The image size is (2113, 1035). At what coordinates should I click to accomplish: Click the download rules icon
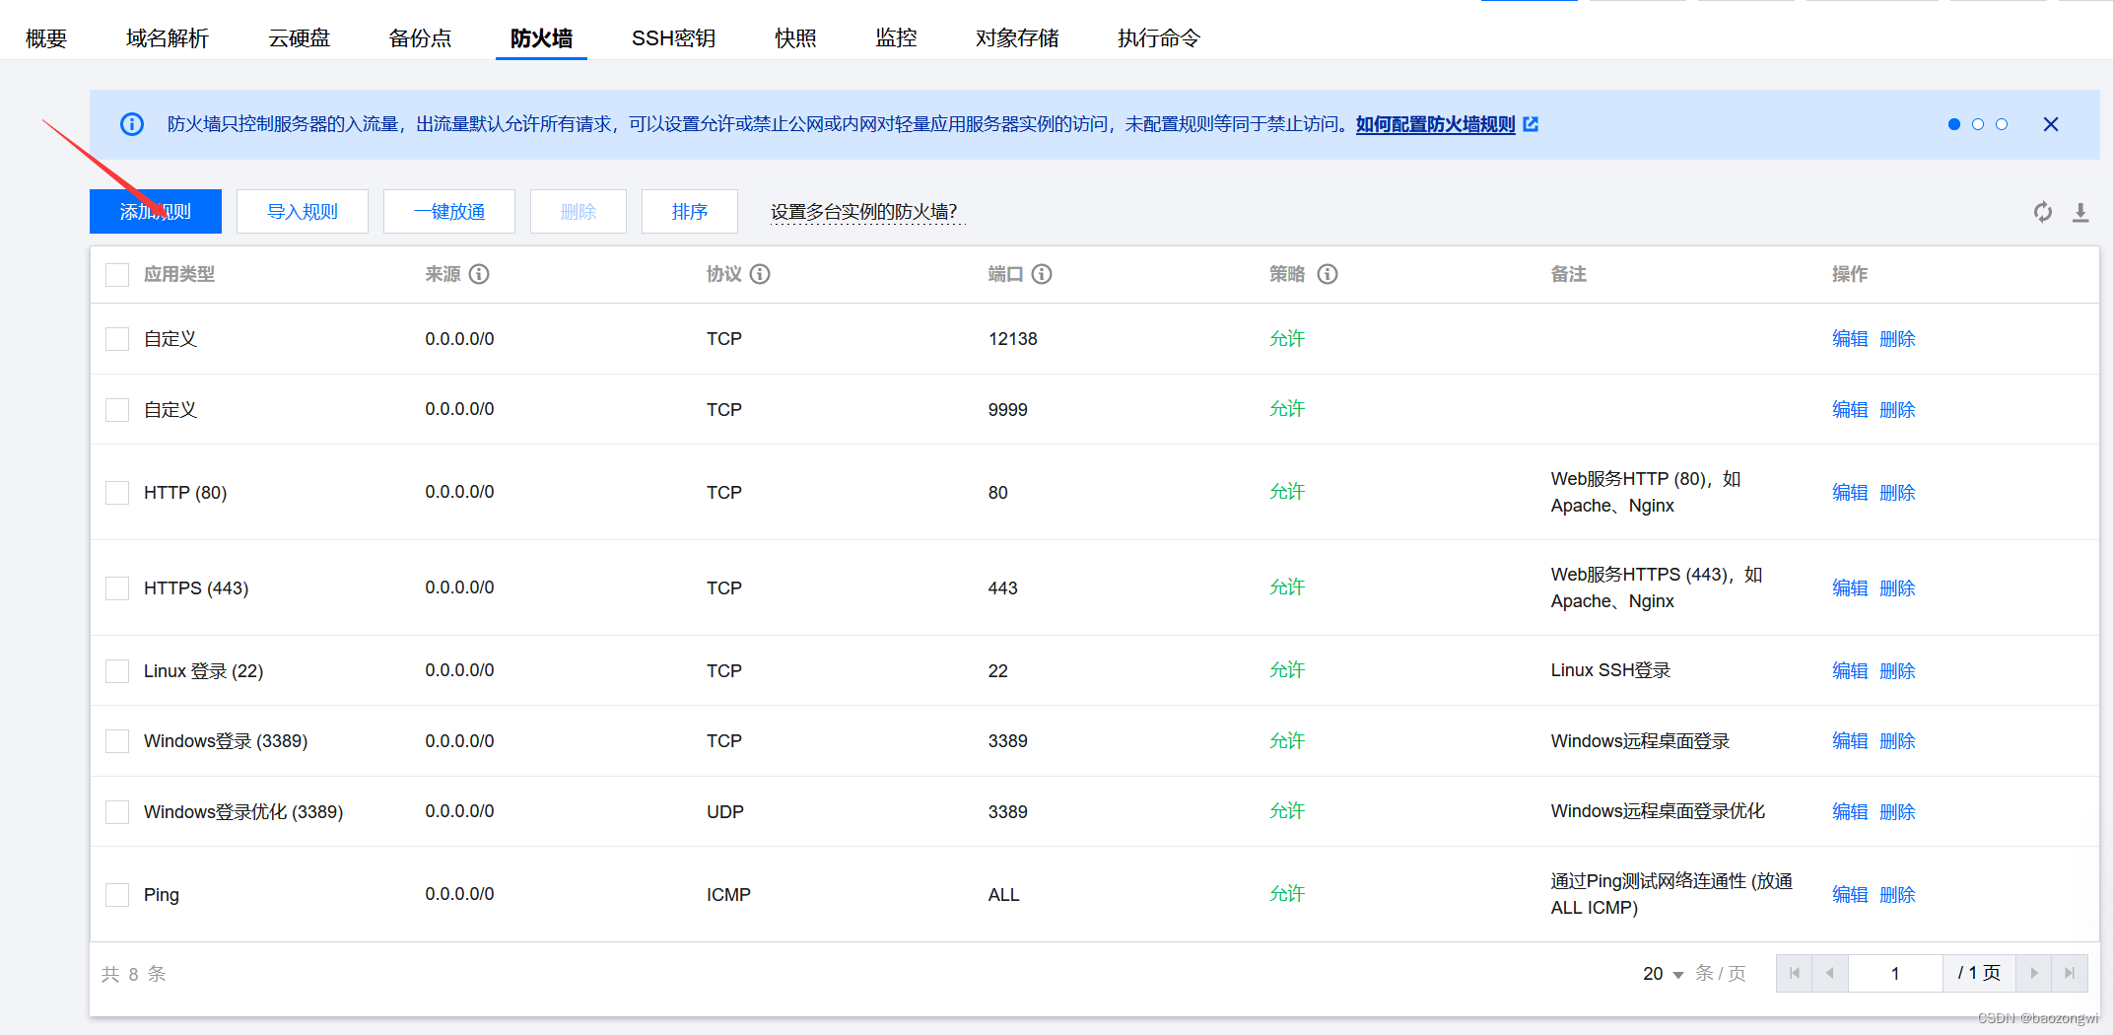(2080, 212)
